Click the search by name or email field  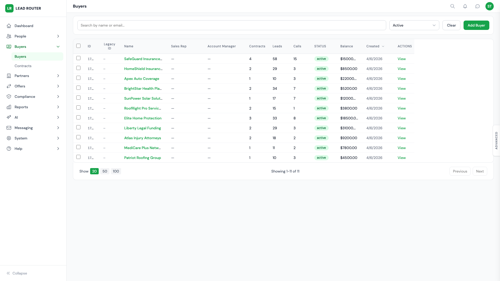coord(232,25)
